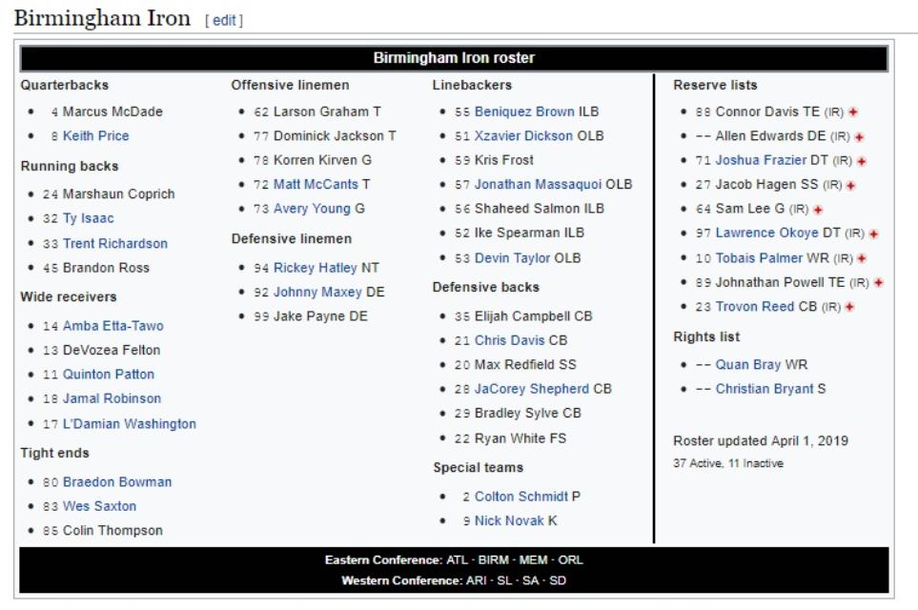The height and width of the screenshot is (610, 918).
Task: Follow the Trent Richardson link
Action: 115,244
